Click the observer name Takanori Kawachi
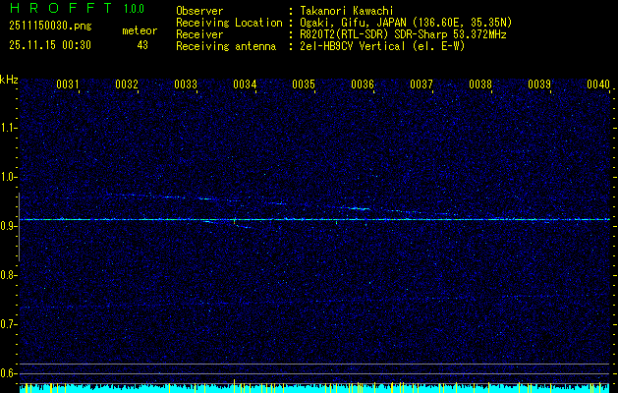This screenshot has width=618, height=393. [x=349, y=10]
